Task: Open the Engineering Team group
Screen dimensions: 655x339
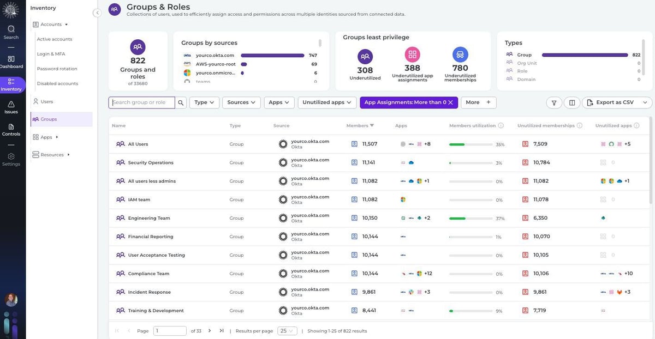Action: (149, 218)
